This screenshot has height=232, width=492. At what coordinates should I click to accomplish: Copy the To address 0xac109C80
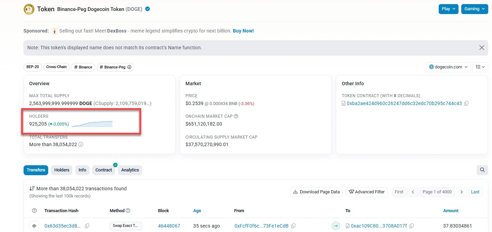412,226
